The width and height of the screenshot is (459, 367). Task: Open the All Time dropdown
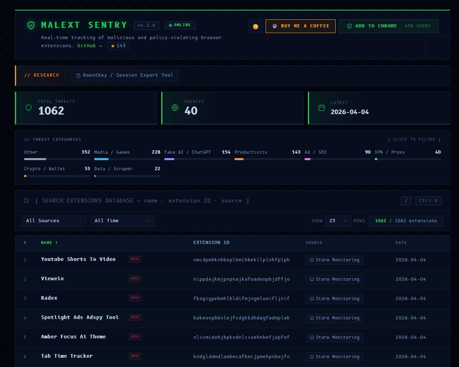coord(122,221)
